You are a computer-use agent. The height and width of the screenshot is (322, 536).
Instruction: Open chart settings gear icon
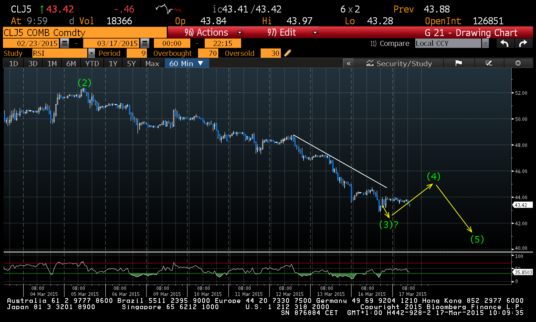coord(518,63)
